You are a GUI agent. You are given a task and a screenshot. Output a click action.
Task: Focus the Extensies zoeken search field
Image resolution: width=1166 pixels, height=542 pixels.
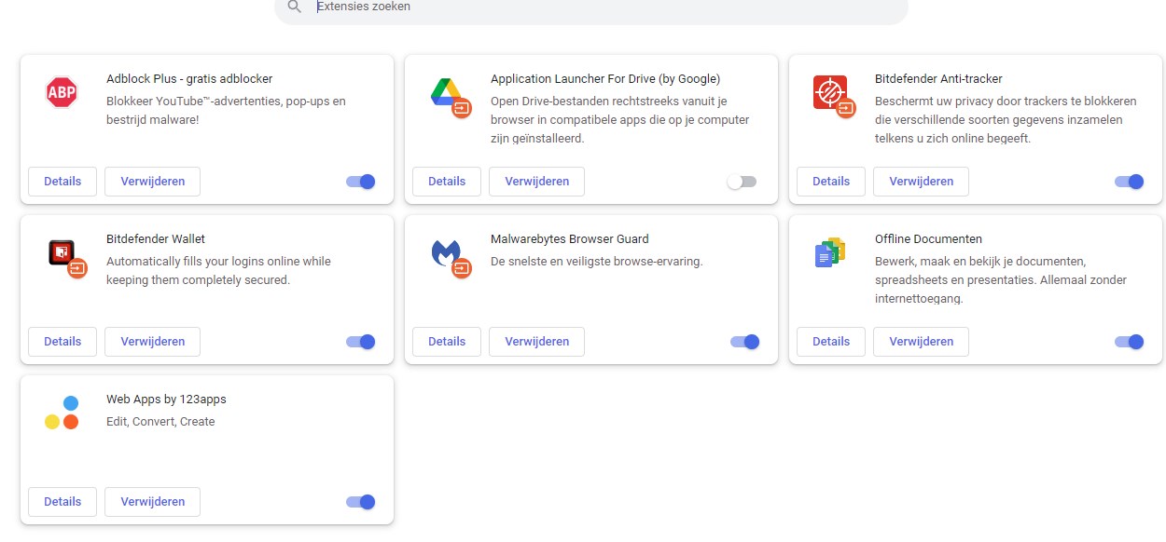tap(597, 7)
